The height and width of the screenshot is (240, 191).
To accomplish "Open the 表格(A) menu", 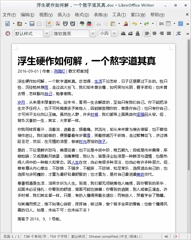I will click(x=101, y=15).
